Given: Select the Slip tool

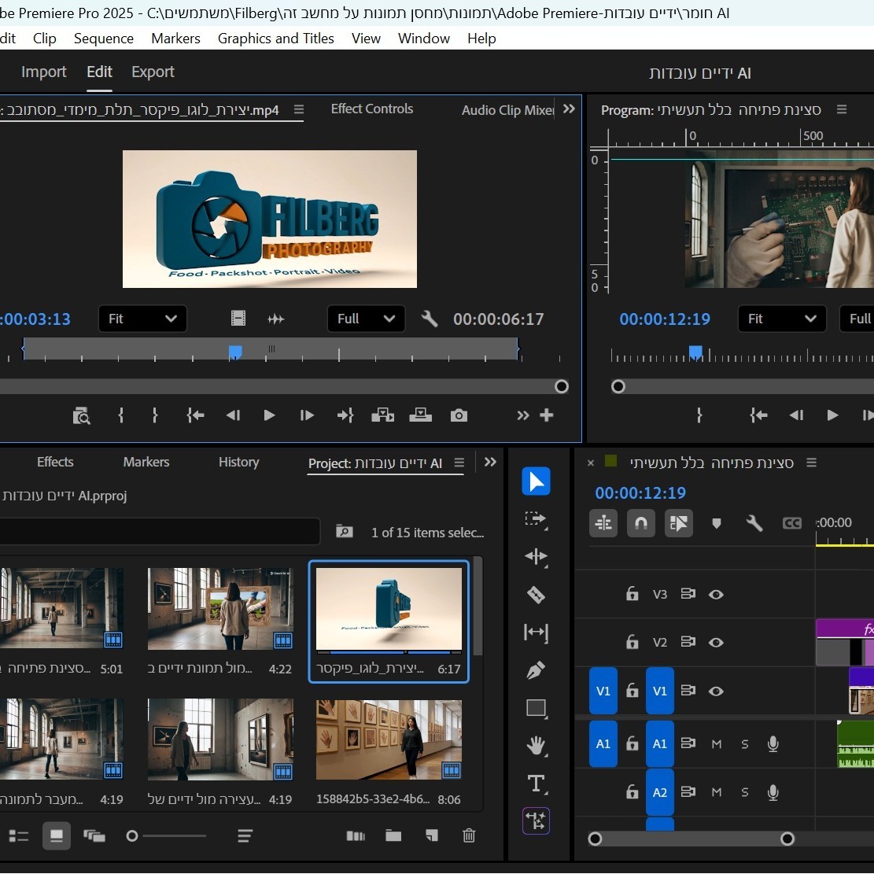Looking at the screenshot, I should click(536, 632).
